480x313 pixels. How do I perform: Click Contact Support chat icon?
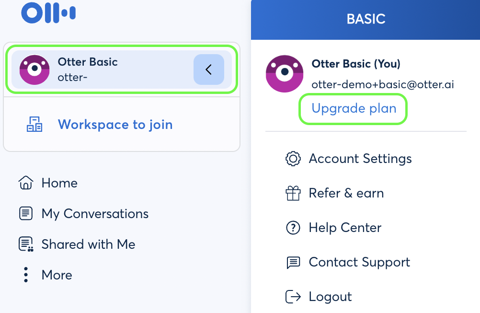point(293,263)
